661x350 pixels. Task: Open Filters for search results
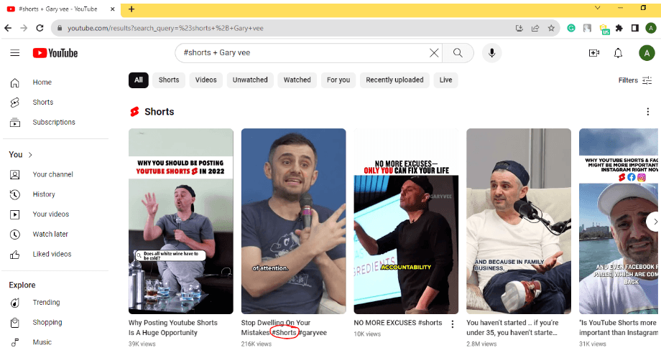[x=635, y=80]
